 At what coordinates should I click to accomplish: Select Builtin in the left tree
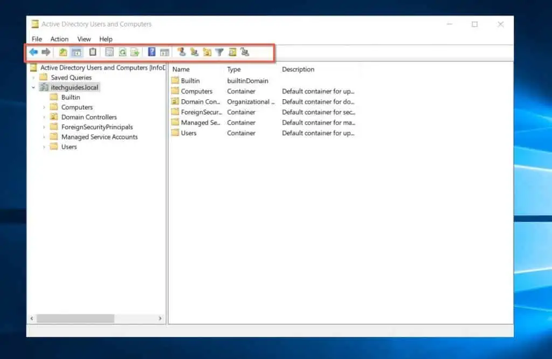pos(71,97)
